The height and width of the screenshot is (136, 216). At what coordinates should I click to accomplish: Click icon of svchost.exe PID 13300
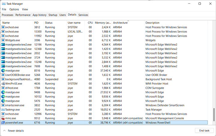[3, 32]
